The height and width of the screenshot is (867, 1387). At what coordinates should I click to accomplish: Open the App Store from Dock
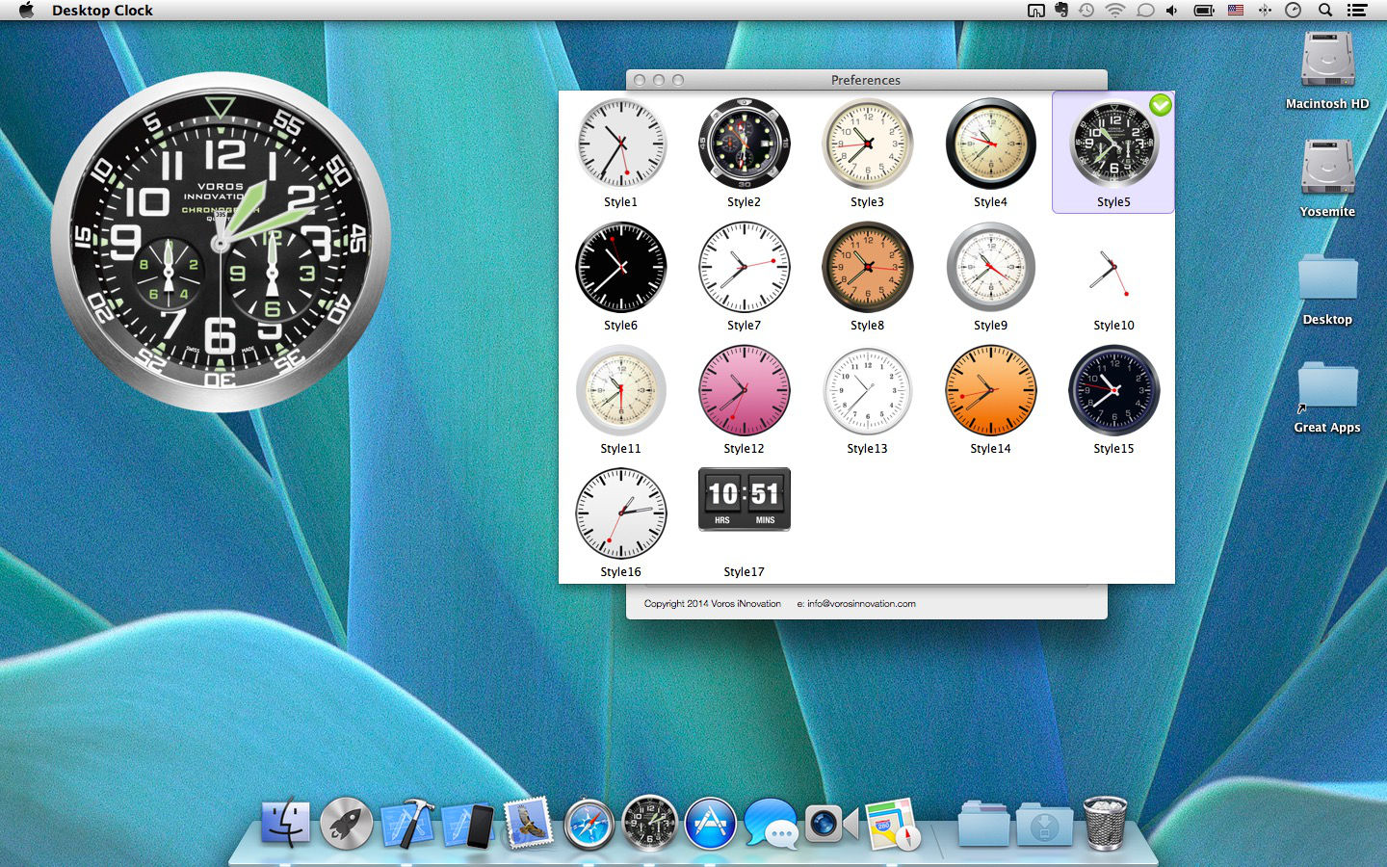(x=711, y=825)
